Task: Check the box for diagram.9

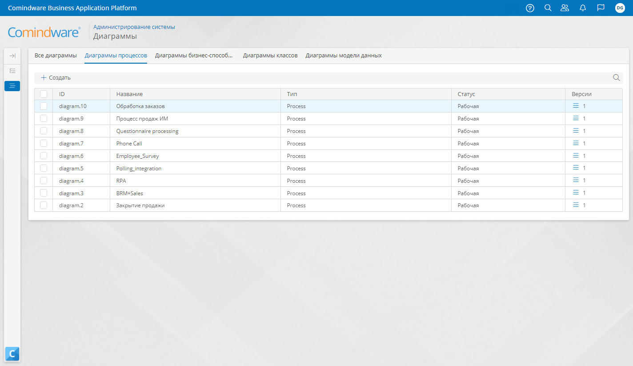Action: pos(44,118)
